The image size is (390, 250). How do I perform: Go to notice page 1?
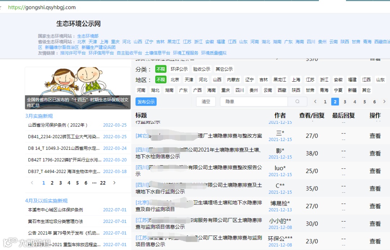pyautogui.click(x=325, y=102)
